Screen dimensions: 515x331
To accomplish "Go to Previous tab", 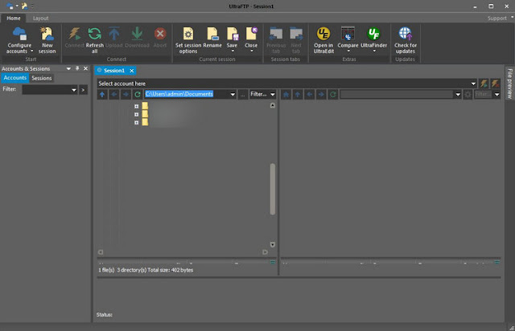I will [276, 40].
